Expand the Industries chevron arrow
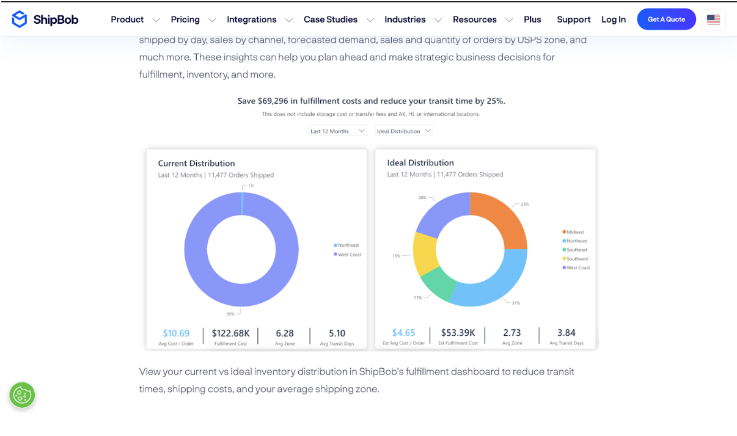The width and height of the screenshot is (737, 436). 438,20
